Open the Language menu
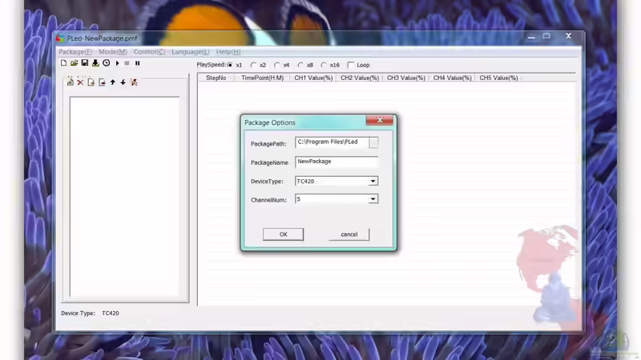This screenshot has height=360, width=641. 190,52
